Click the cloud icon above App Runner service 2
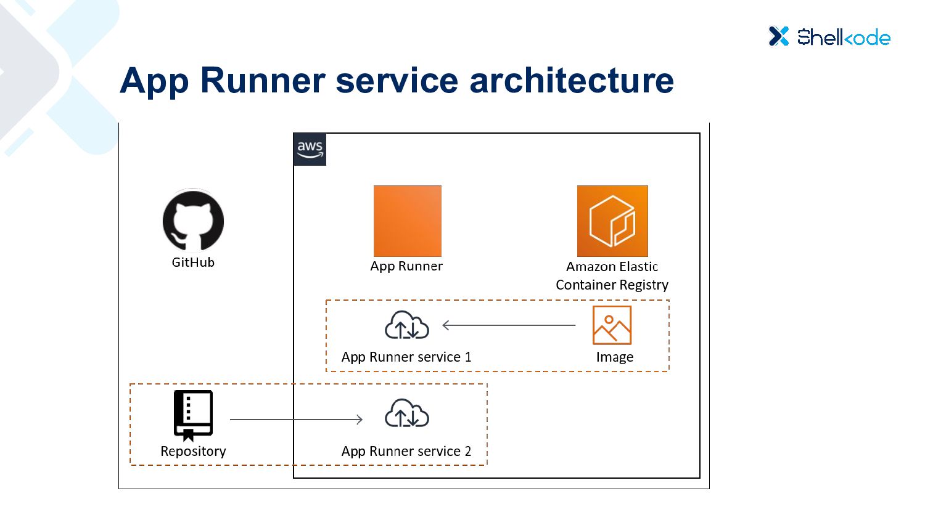This screenshot has height=520, width=925. 407,413
